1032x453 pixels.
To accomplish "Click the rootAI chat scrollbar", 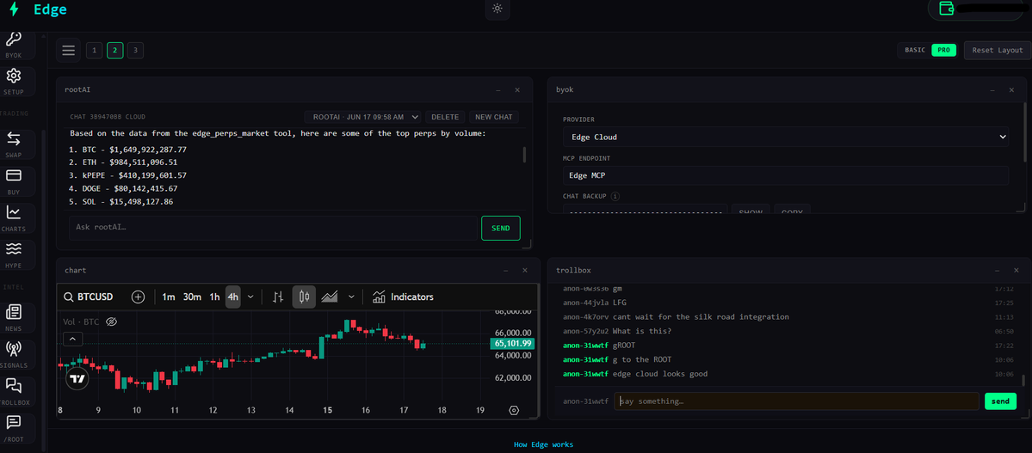I will click(524, 155).
